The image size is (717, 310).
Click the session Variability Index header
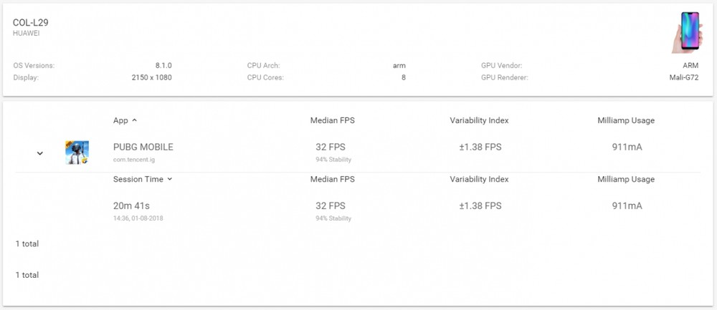click(479, 180)
